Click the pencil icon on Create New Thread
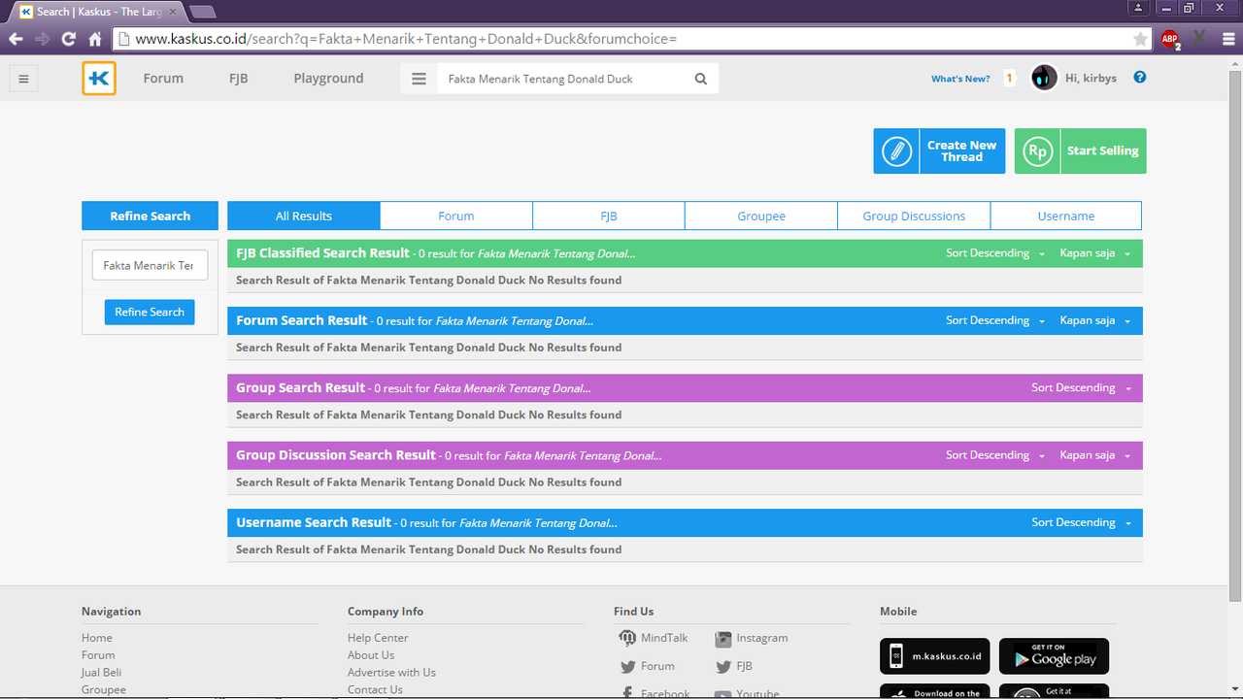The height and width of the screenshot is (699, 1243). coord(897,151)
